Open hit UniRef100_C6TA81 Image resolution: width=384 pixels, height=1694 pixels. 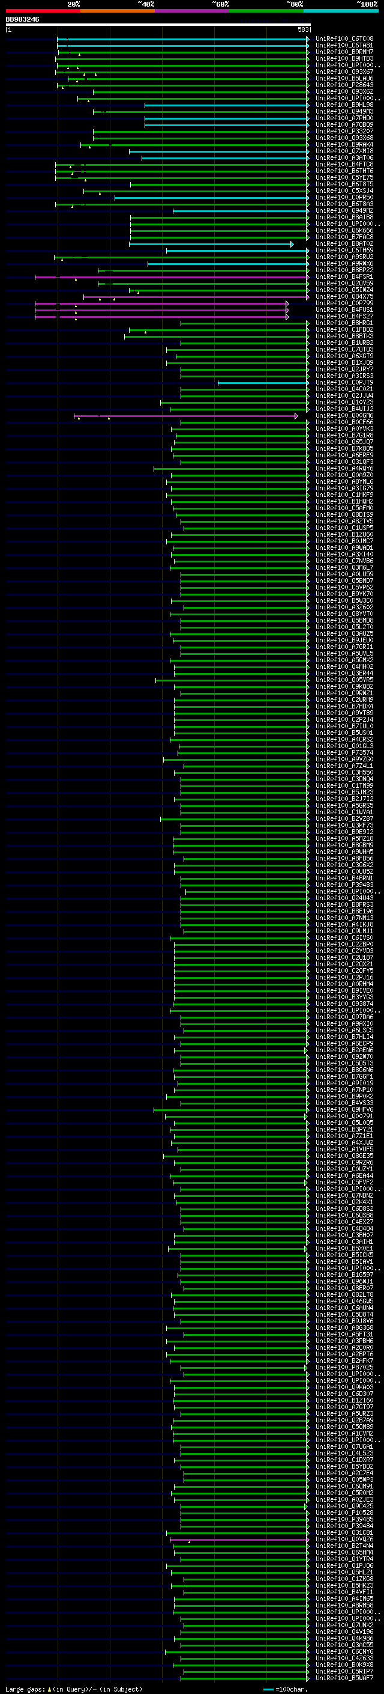coord(344,46)
